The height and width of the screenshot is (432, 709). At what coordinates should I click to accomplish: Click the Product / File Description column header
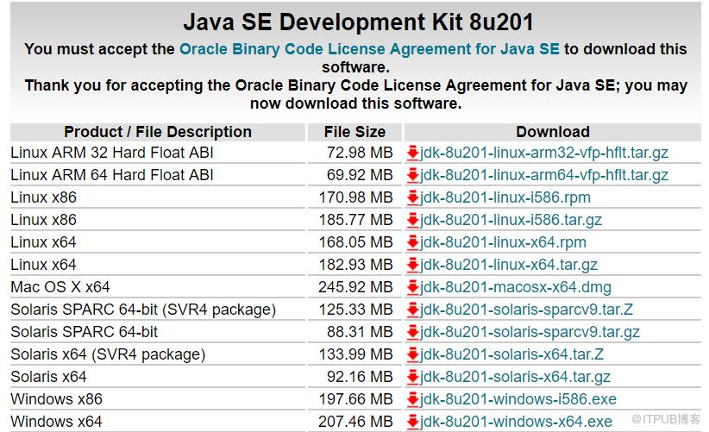[x=158, y=132]
